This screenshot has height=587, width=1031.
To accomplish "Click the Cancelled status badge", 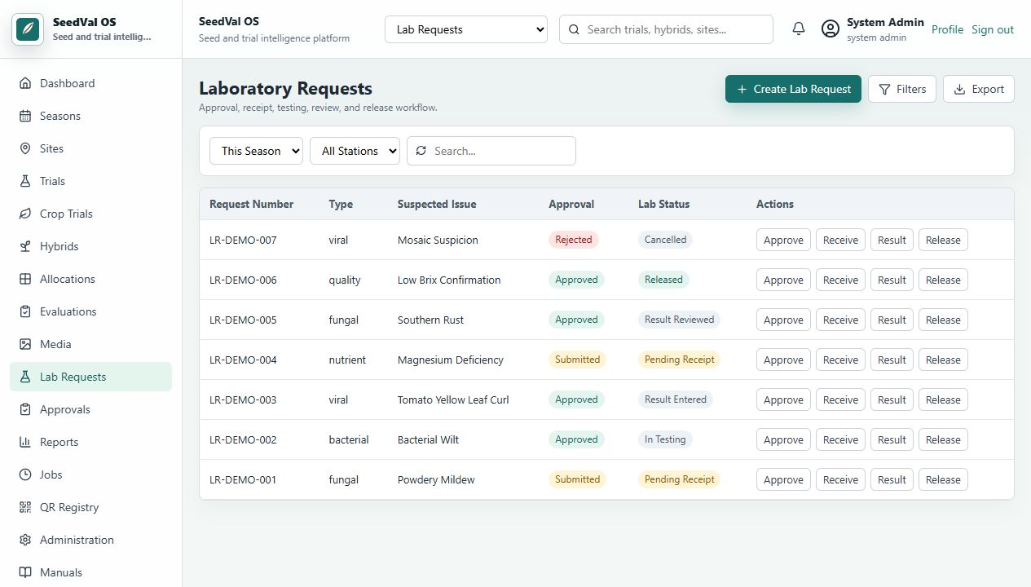I will coord(665,240).
